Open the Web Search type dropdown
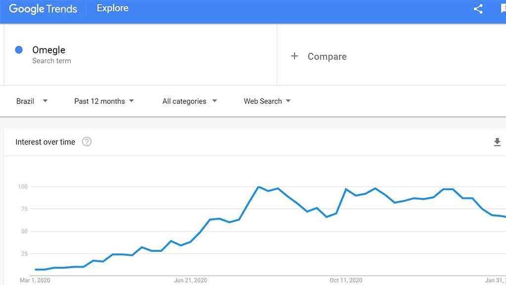This screenshot has height=285, width=506. [267, 101]
